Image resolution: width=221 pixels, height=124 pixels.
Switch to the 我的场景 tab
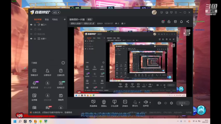38,20
